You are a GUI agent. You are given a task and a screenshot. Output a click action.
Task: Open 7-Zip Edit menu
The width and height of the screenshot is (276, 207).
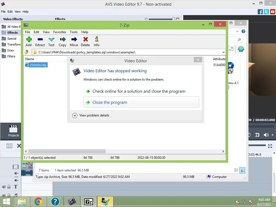(x=36, y=32)
